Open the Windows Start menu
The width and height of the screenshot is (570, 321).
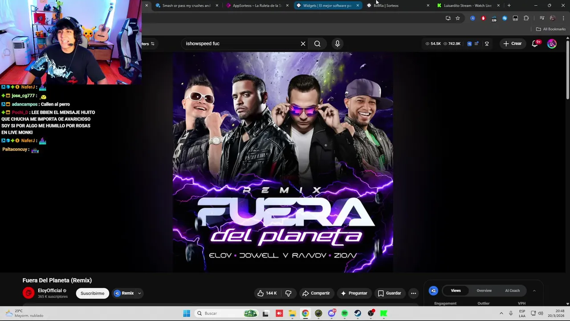tap(187, 313)
